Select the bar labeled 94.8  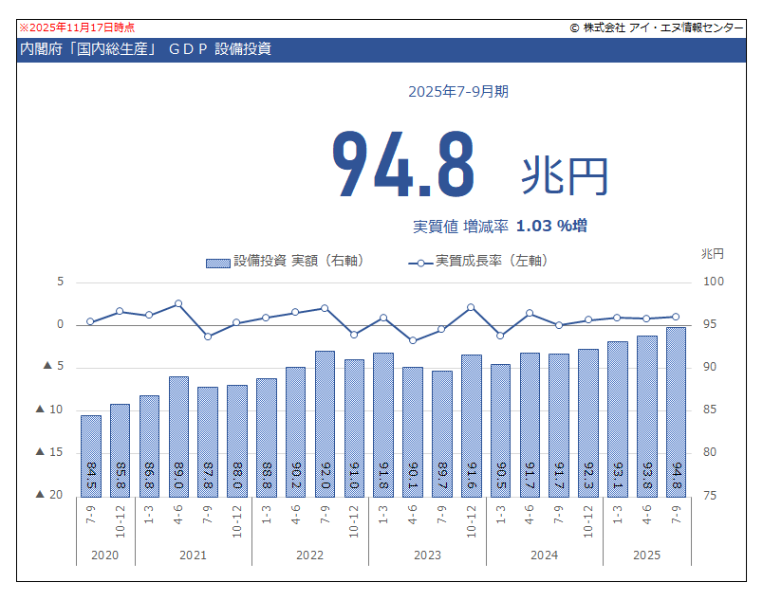(676, 410)
